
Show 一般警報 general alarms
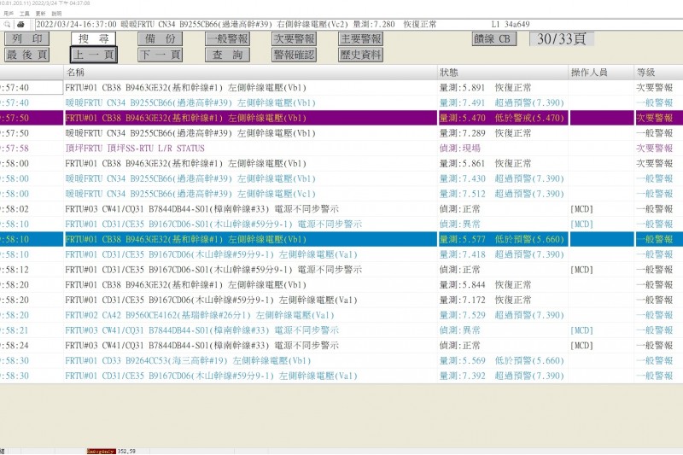pyautogui.click(x=227, y=39)
